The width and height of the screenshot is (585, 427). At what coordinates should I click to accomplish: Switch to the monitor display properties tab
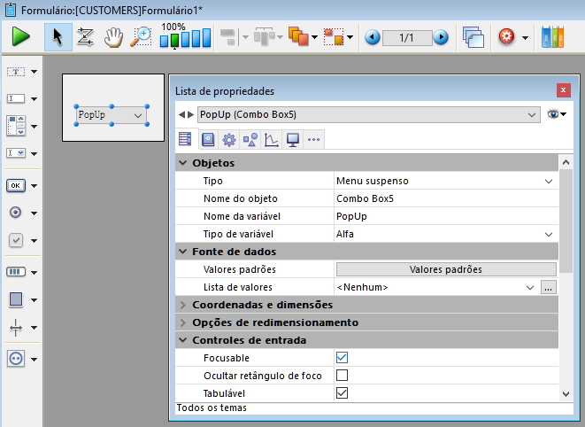[x=292, y=139]
